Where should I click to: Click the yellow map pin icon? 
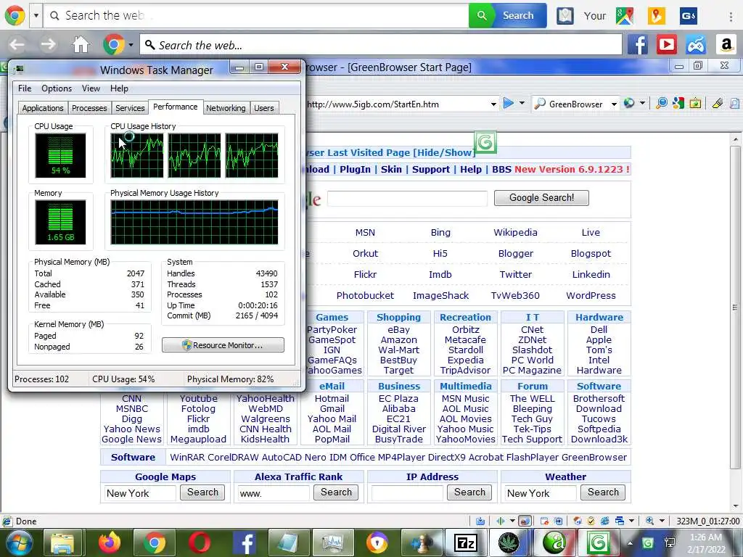(x=656, y=16)
